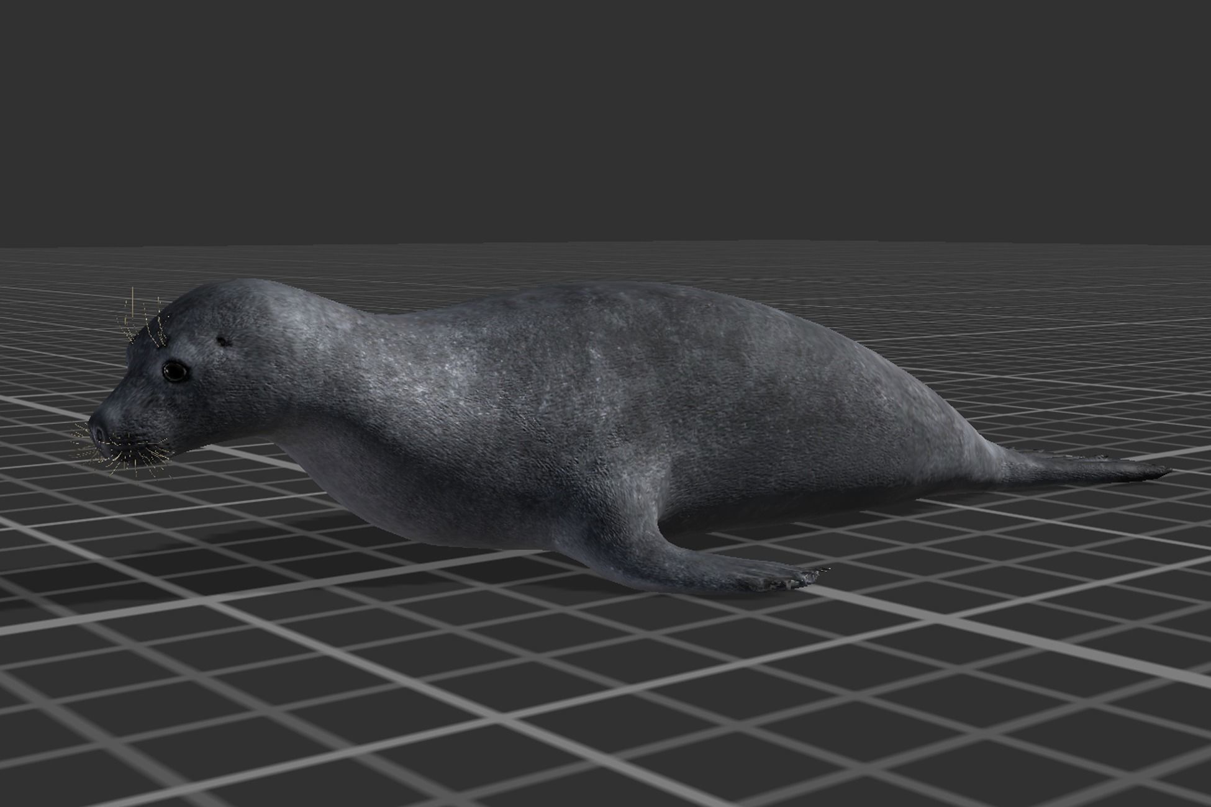The height and width of the screenshot is (807, 1211).
Task: Click the seal's black eye
Action: click(176, 371)
